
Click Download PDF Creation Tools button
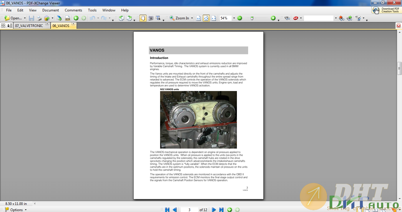(x=386, y=10)
